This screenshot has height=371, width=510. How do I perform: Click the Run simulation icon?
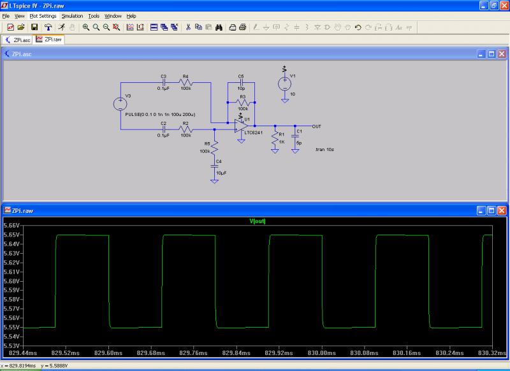coord(61,27)
